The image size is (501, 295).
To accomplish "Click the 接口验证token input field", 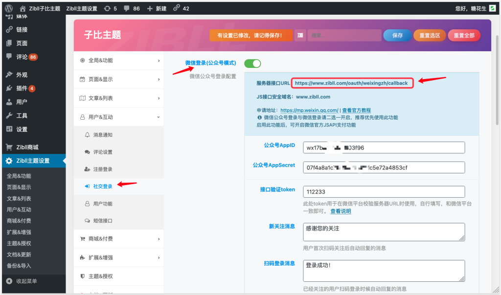I will pos(384,191).
